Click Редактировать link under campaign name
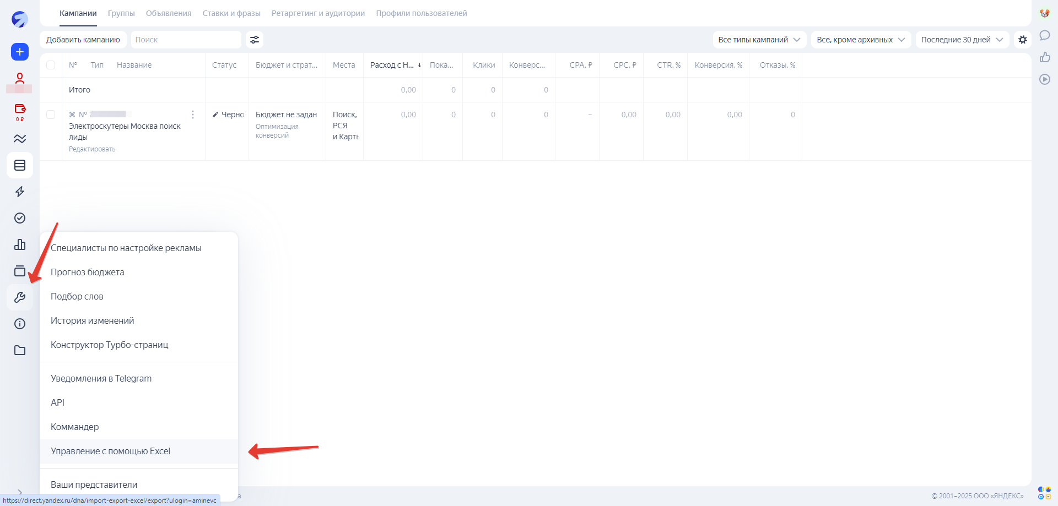 92,149
